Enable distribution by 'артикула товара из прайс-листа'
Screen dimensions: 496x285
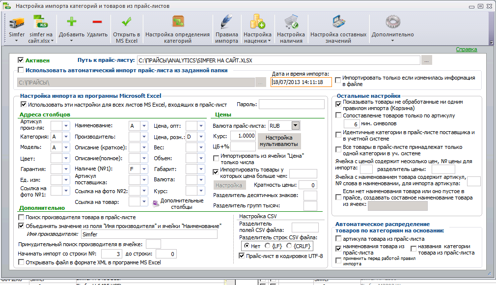click(x=338, y=238)
